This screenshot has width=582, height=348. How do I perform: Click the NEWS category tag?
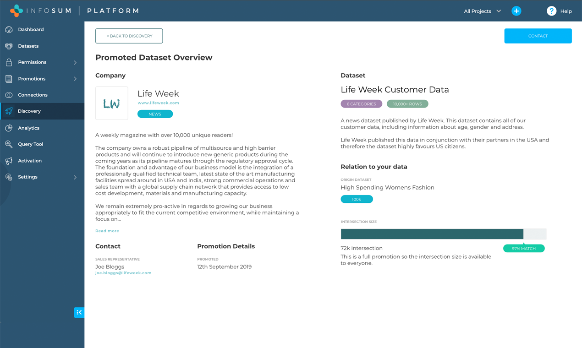click(155, 114)
